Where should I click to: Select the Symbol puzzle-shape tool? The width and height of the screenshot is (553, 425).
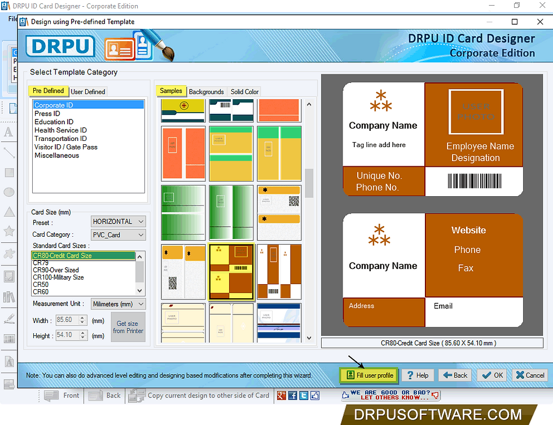click(x=9, y=254)
